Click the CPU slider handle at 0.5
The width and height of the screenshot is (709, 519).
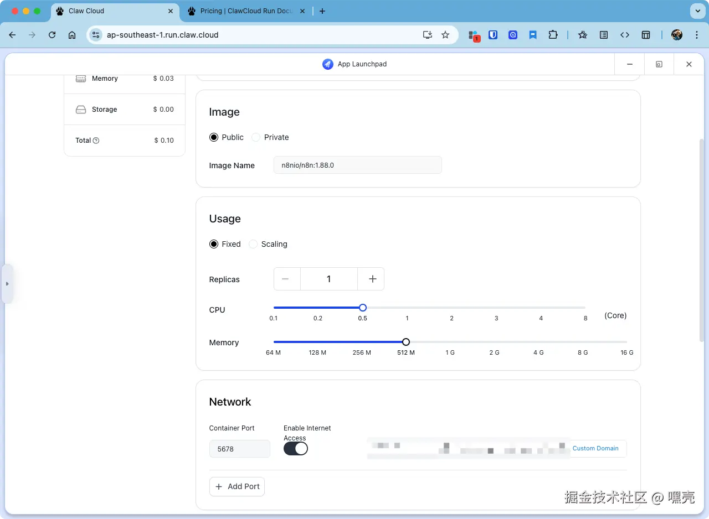click(363, 308)
